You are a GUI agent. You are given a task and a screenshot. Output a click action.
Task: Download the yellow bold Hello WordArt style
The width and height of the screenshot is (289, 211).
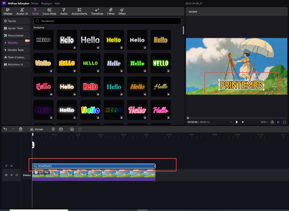(121, 47)
